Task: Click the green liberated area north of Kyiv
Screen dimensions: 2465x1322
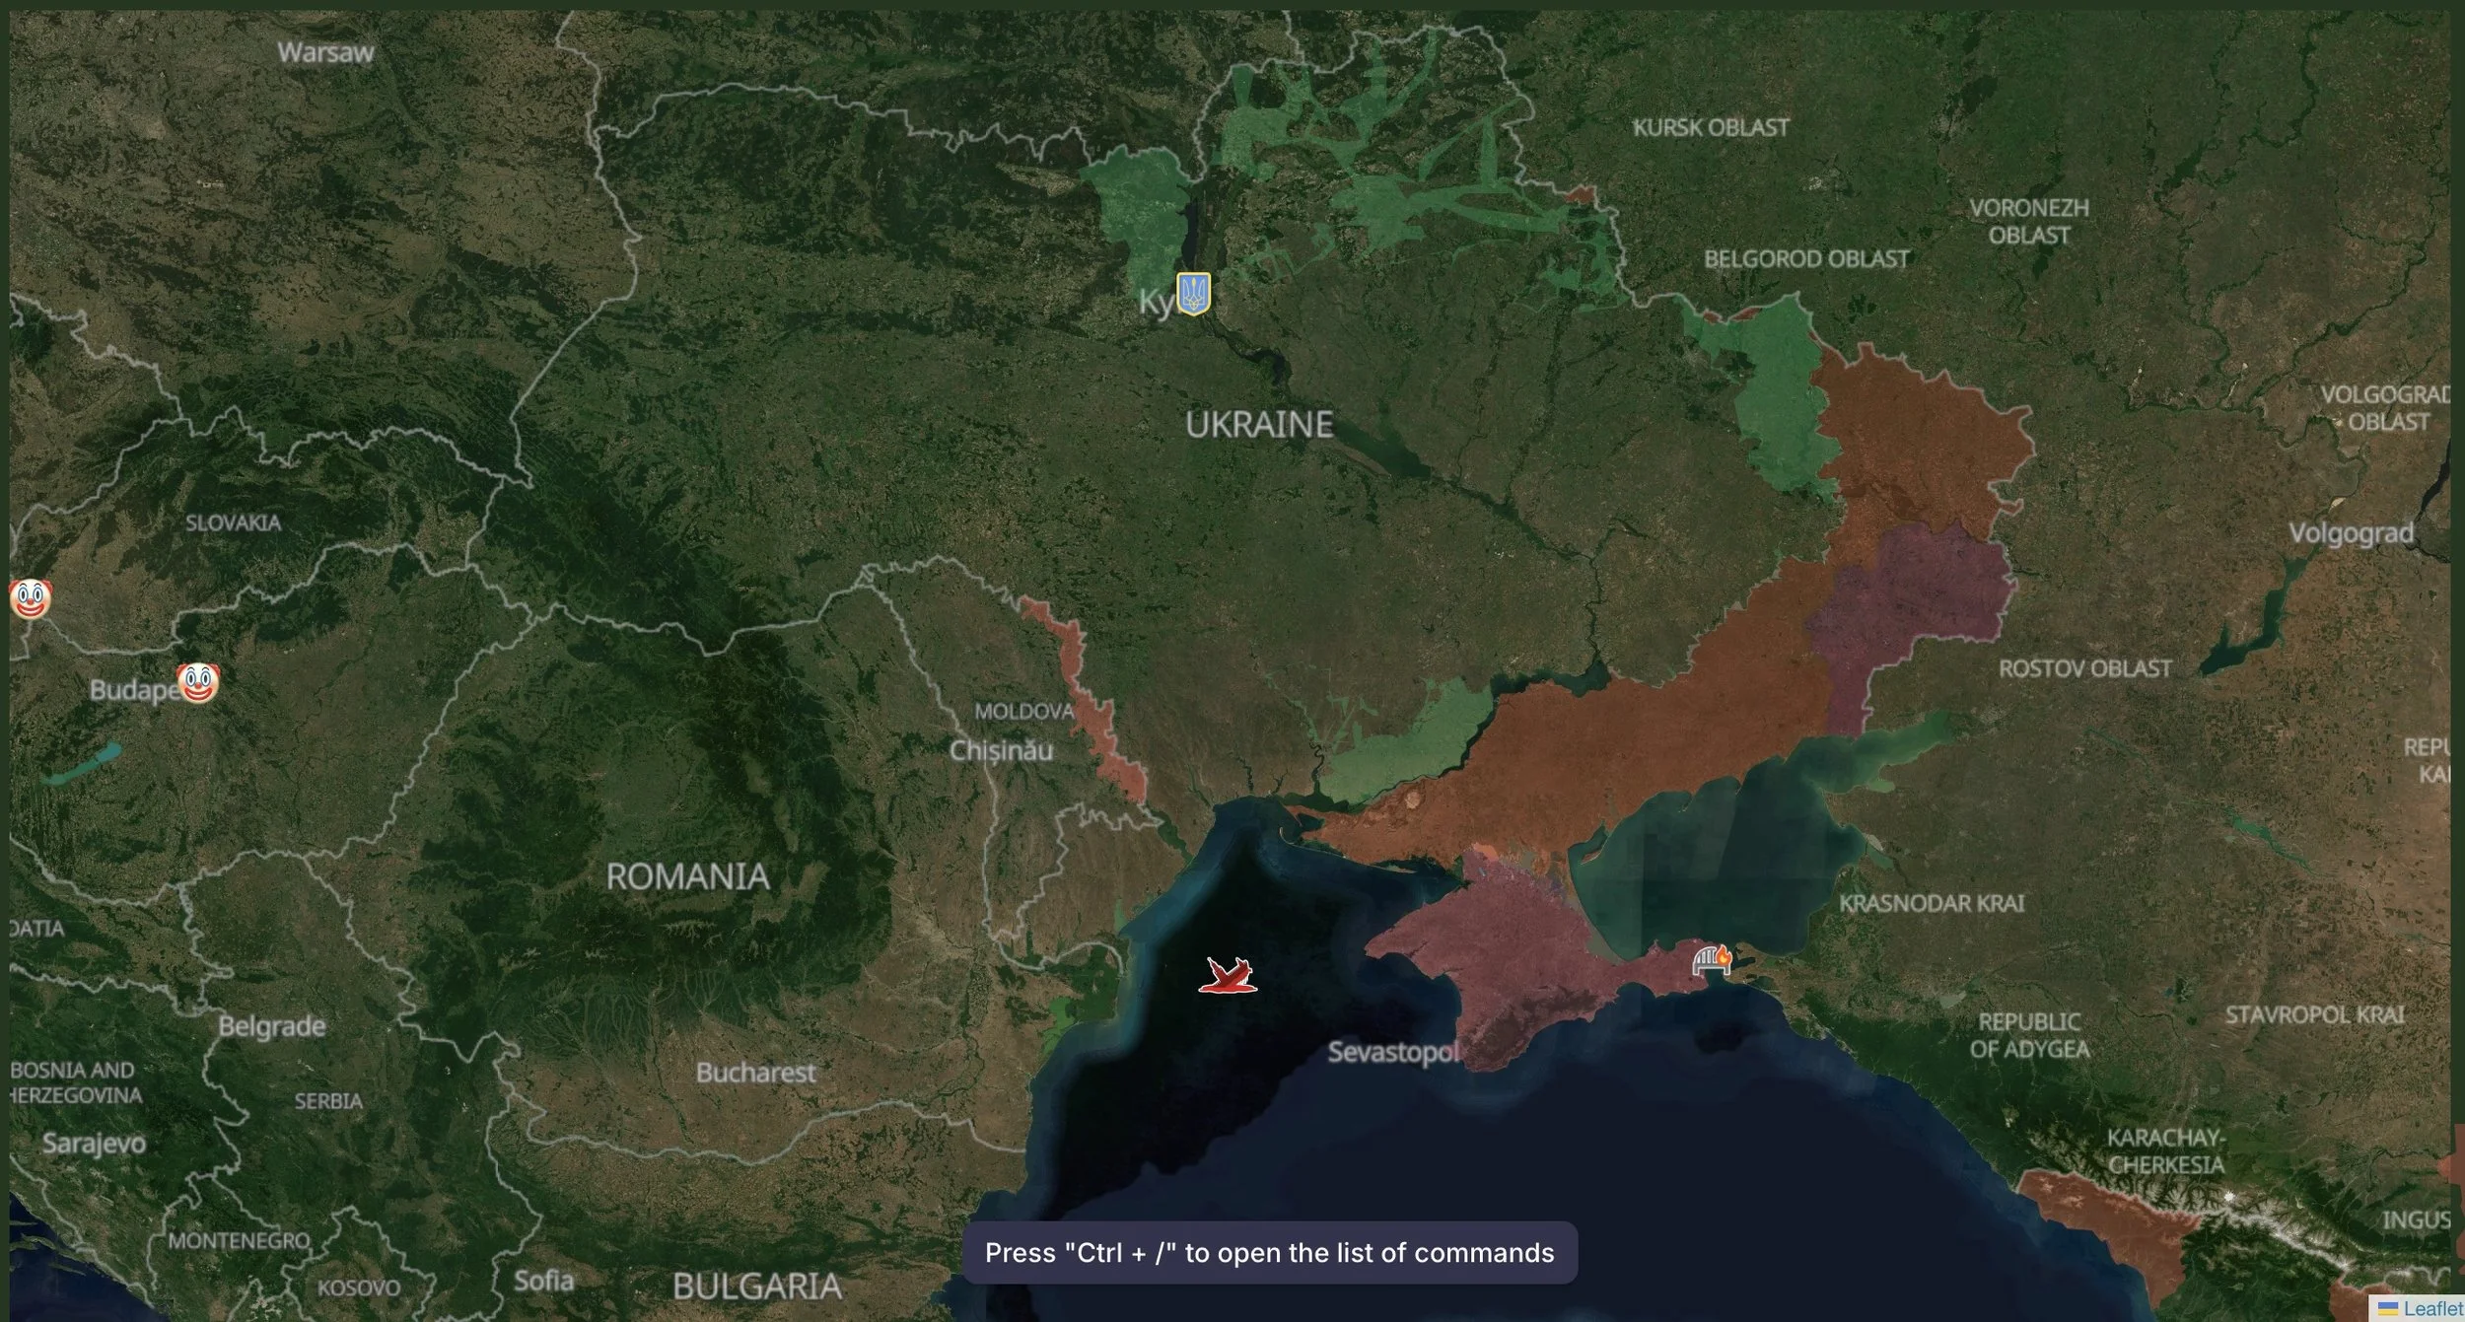Action: pyautogui.click(x=1144, y=207)
